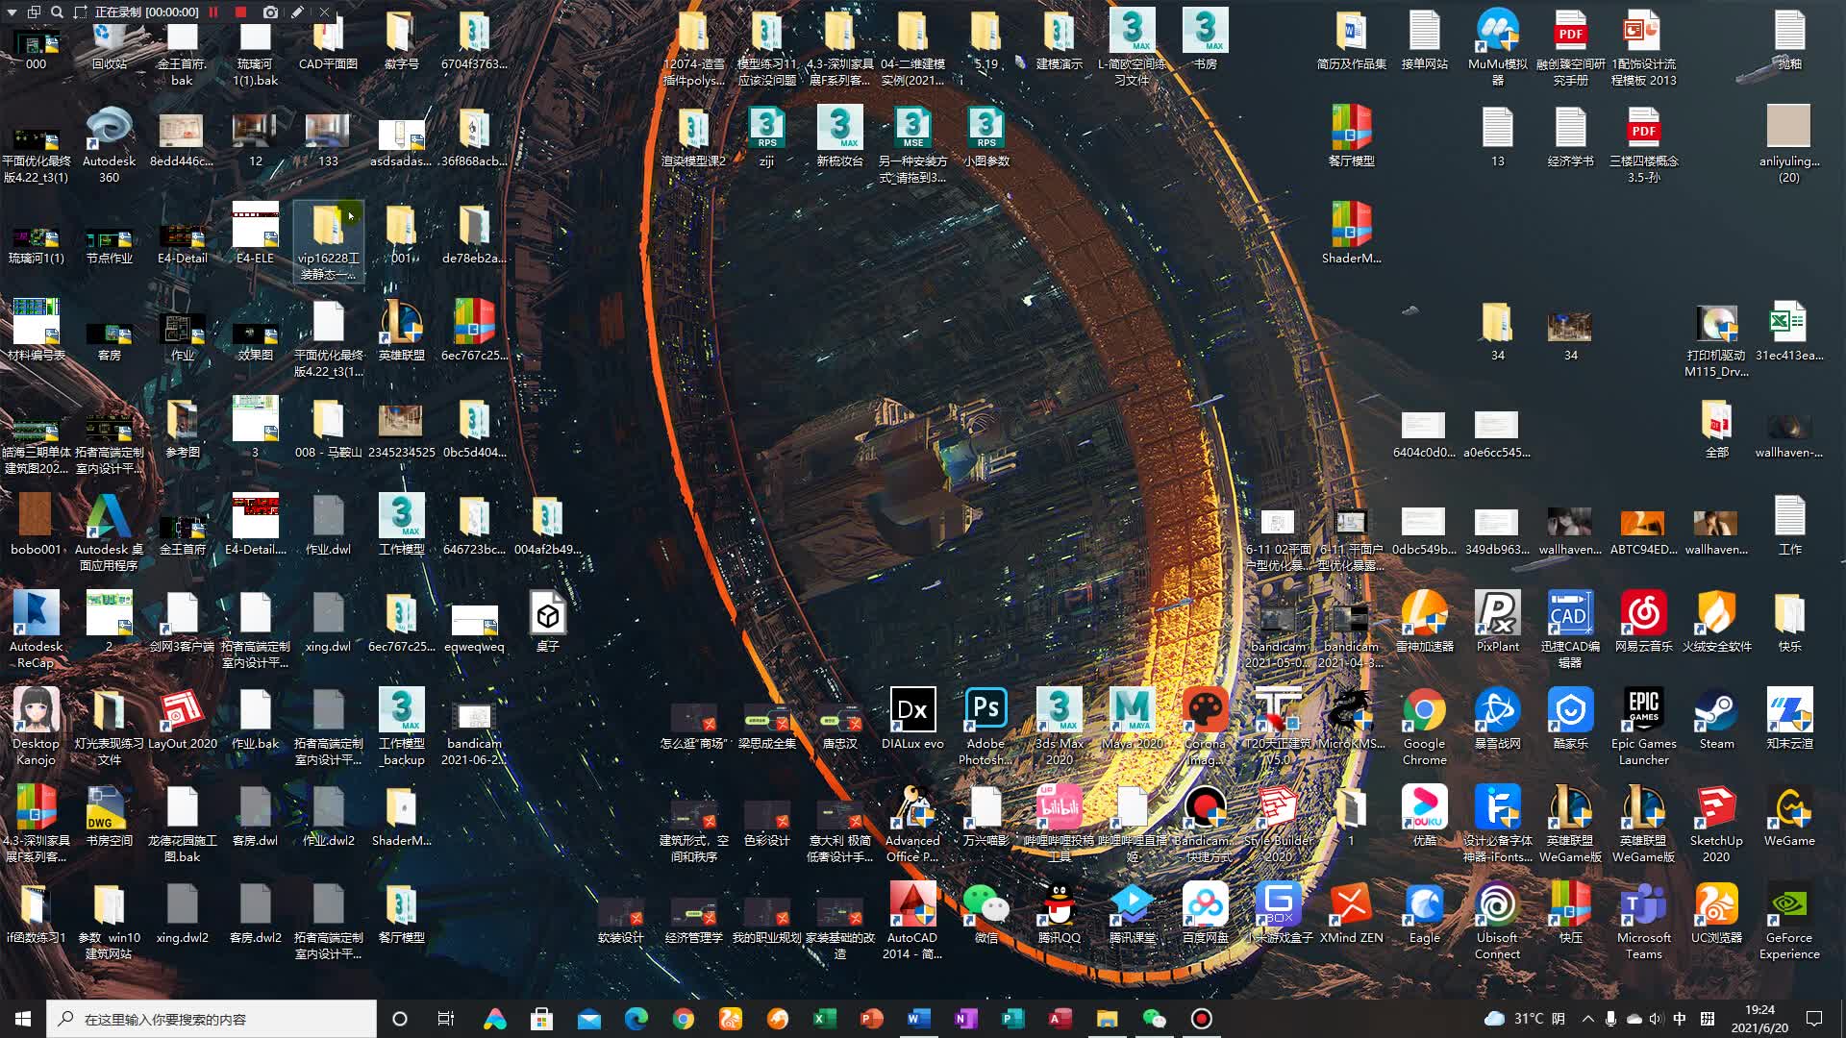Open File Explorer from taskbar
This screenshot has height=1038, width=1846.
click(x=1107, y=1019)
